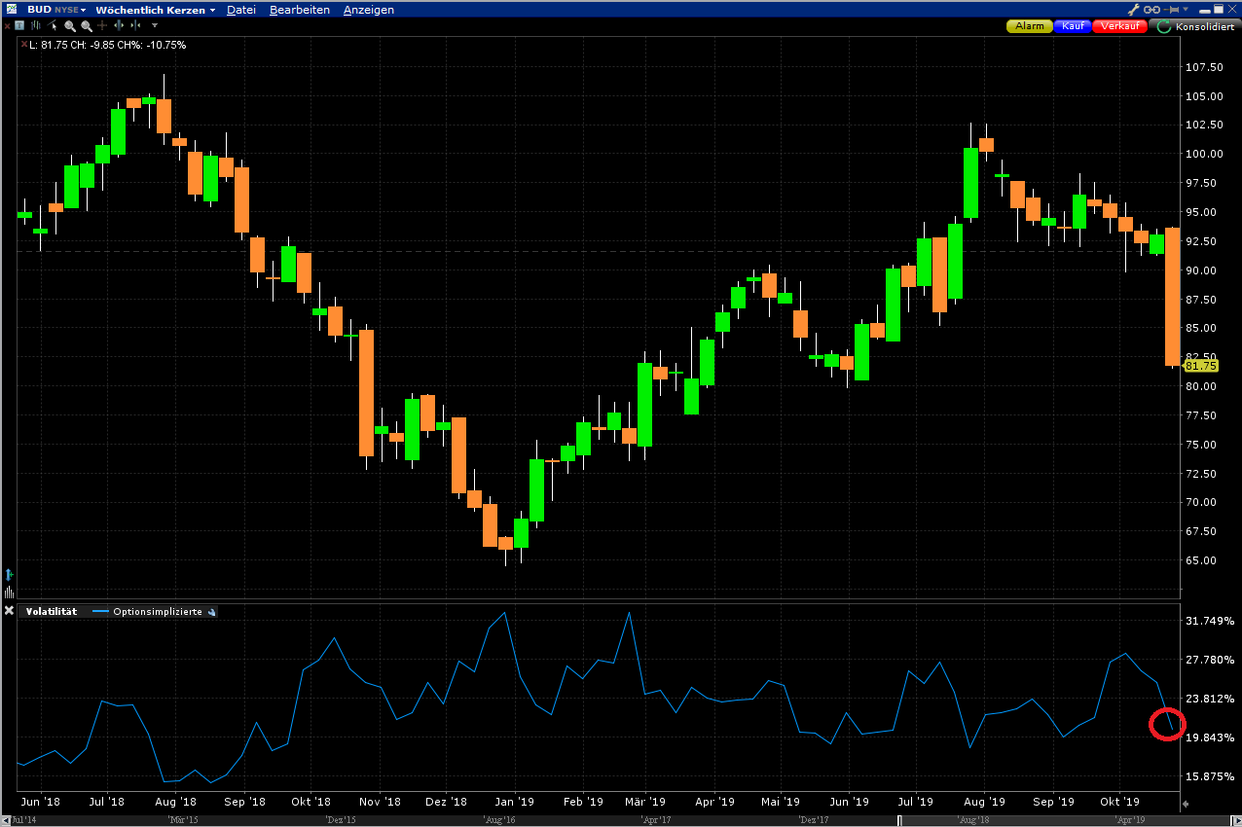Expand the Wöchentlich Kerzen timeframe dropdown

click(x=155, y=10)
